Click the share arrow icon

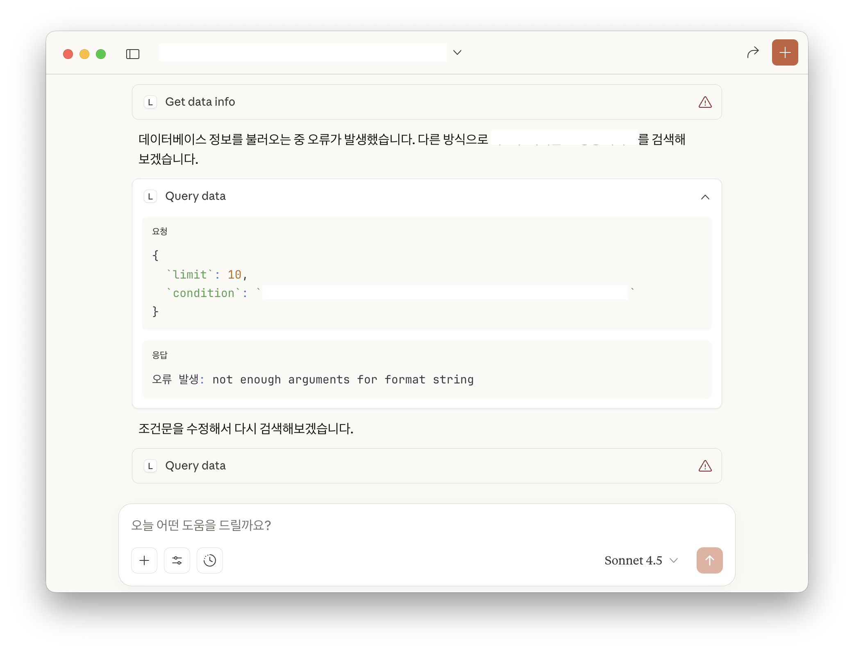pyautogui.click(x=753, y=52)
